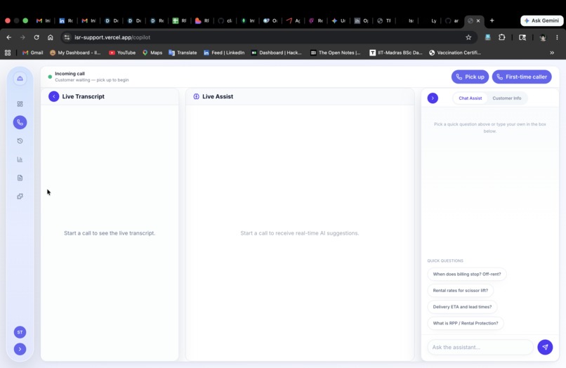566x368 pixels.
Task: Click the address bar URL isr-support.vercel.app/copilot
Action: point(112,37)
